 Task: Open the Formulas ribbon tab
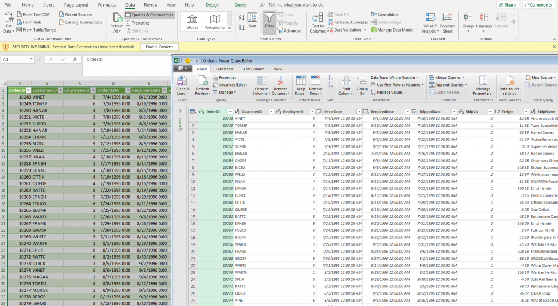(x=106, y=4)
